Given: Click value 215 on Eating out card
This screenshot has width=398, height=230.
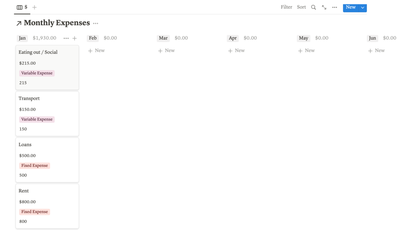Looking at the screenshot, I should (23, 83).
